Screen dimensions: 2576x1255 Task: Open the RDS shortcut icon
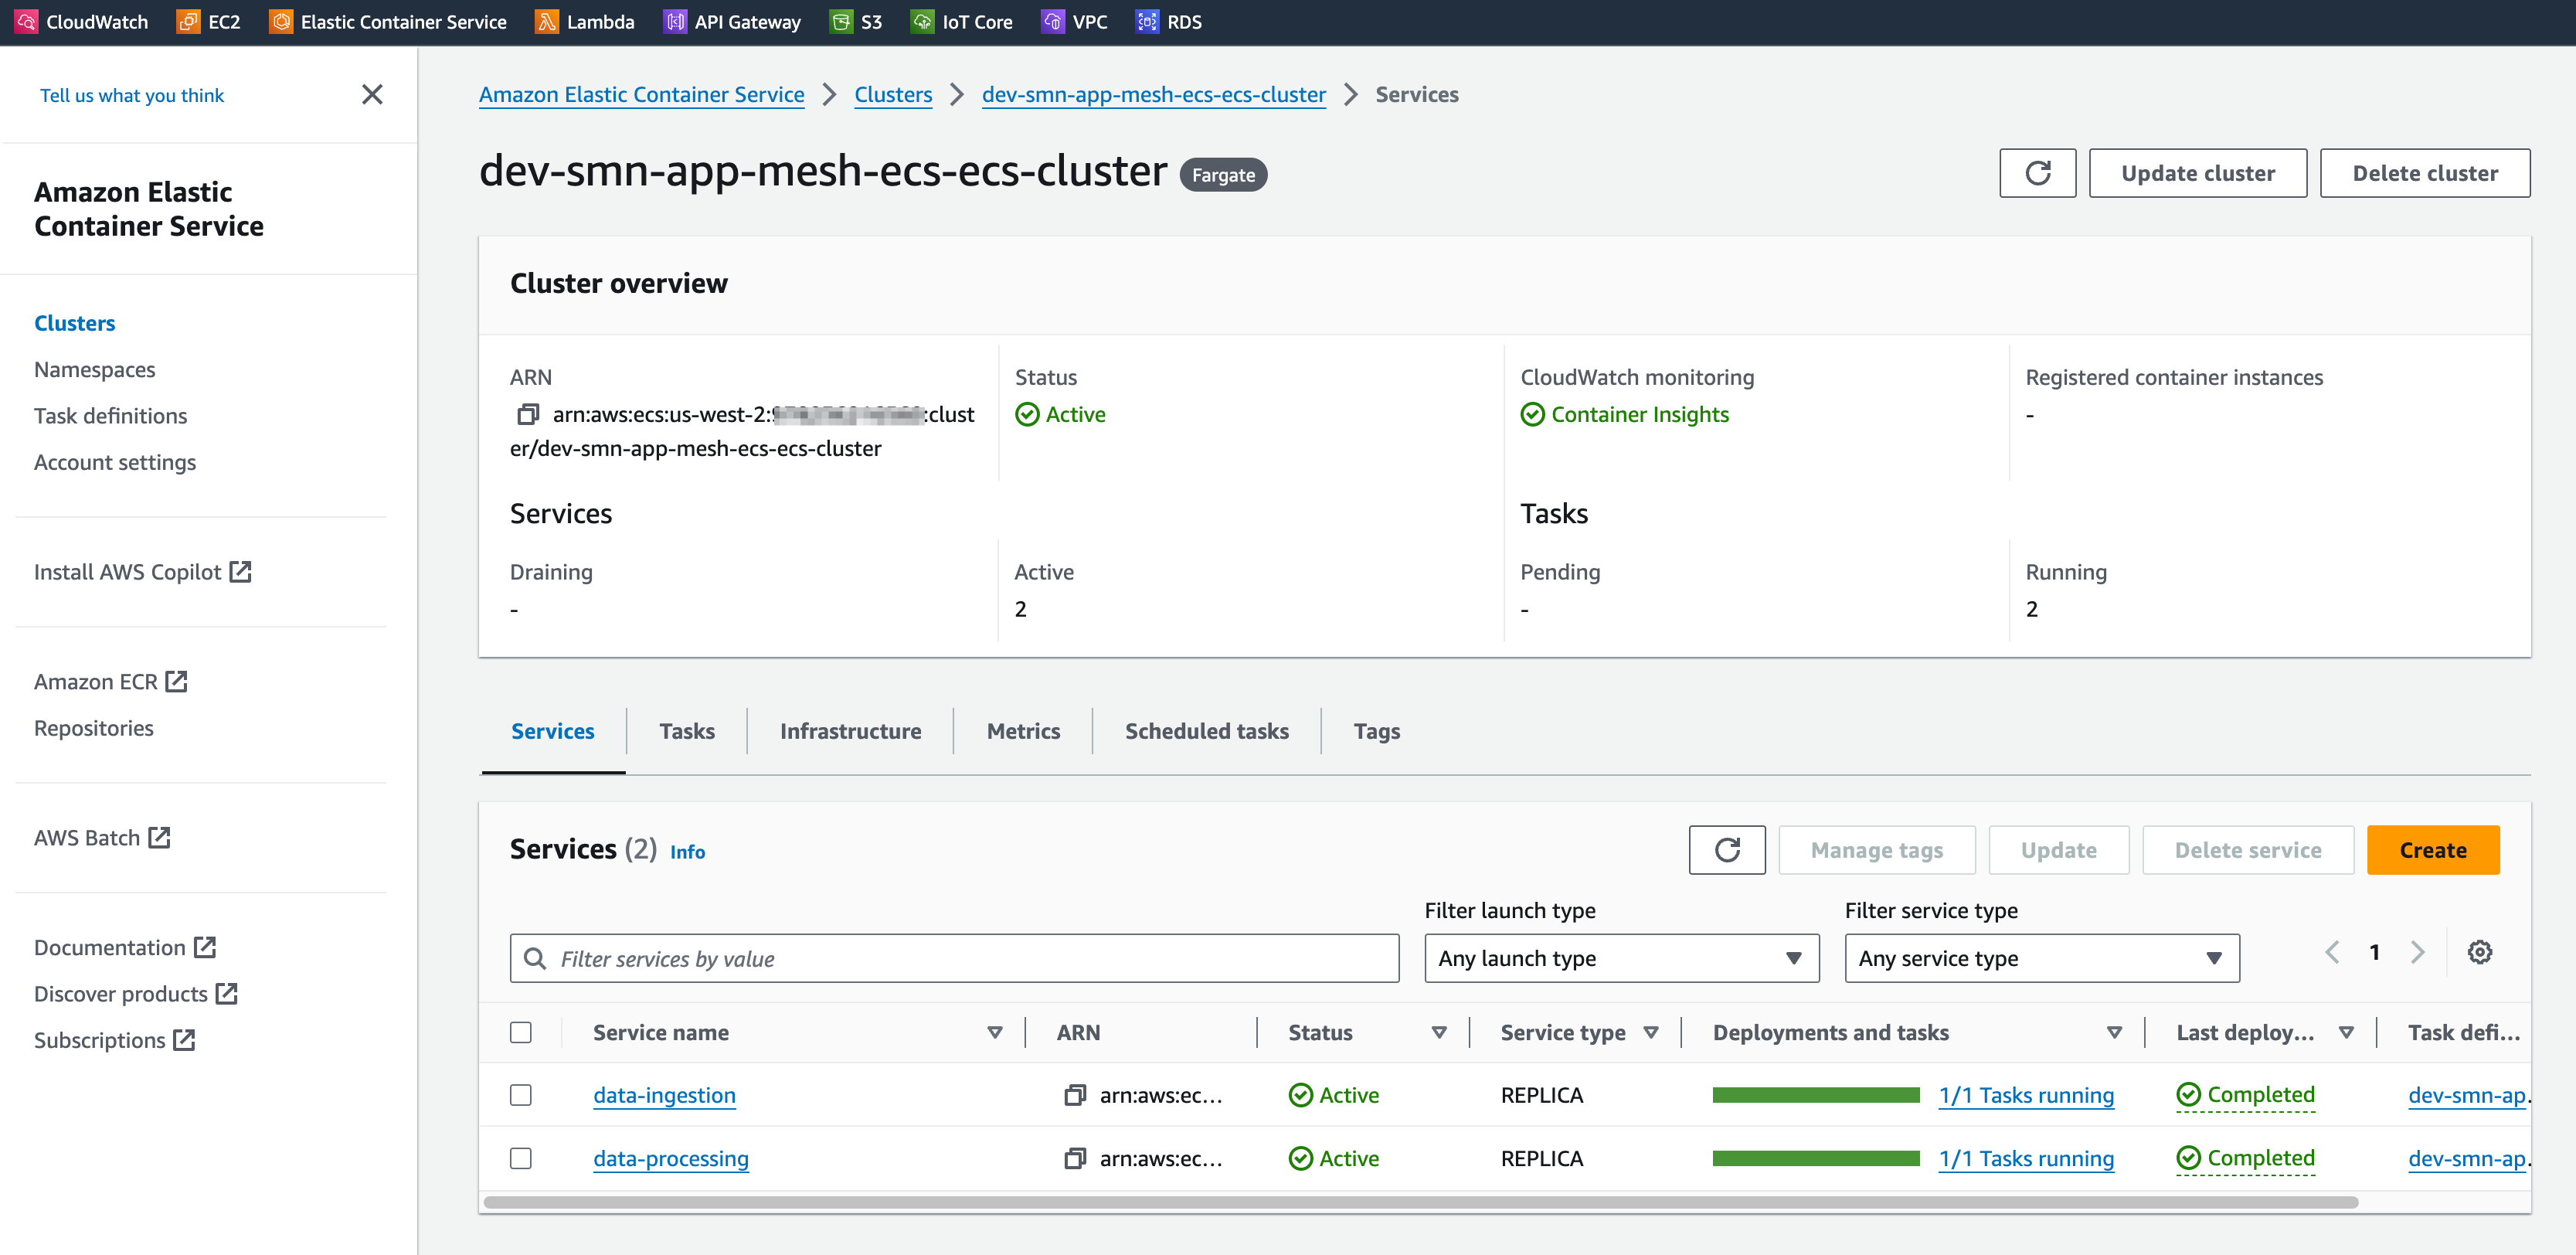1147,21
